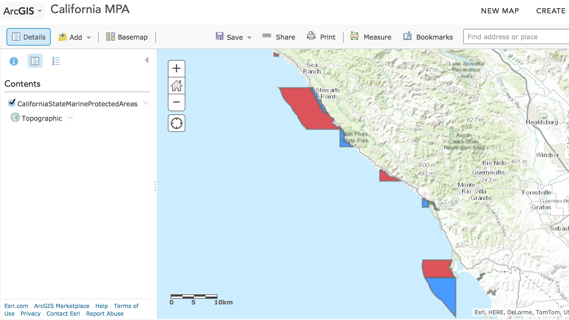The height and width of the screenshot is (320, 569).
Task: Uncheck CaliforniaStateMarineProtectedAreas layer checkbox
Action: [12, 103]
